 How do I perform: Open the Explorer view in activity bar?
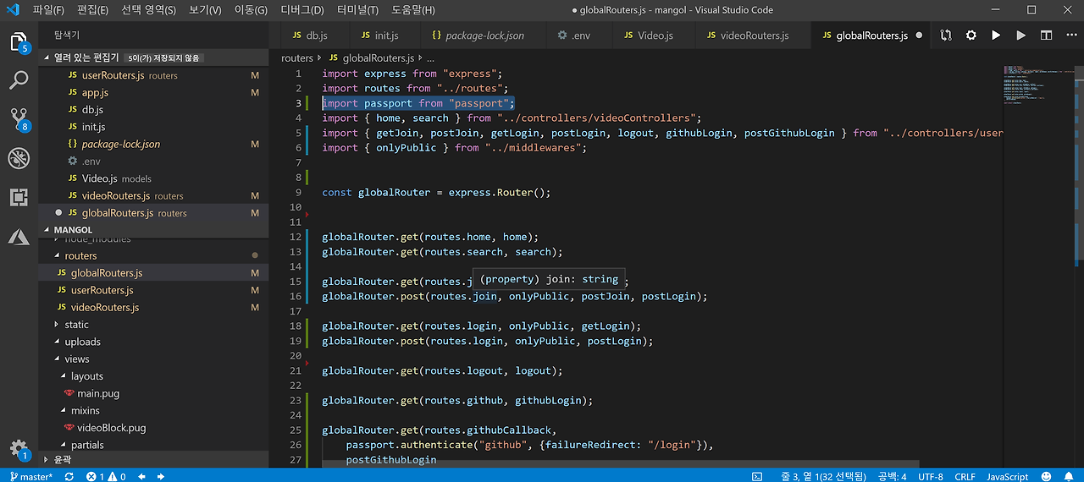tap(19, 41)
